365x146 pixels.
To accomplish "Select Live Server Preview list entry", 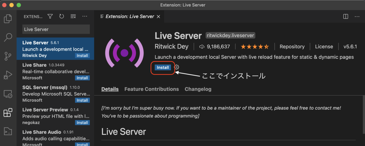I will pyautogui.click(x=56, y=116).
